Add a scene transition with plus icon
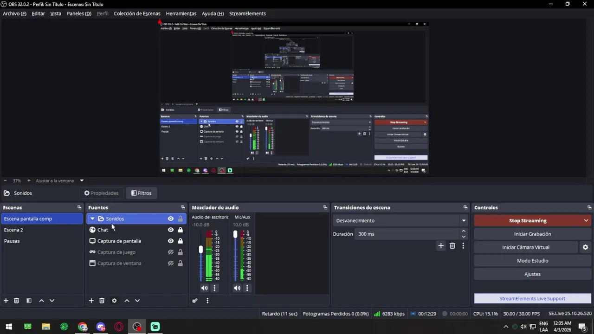The image size is (594, 334). point(441,246)
